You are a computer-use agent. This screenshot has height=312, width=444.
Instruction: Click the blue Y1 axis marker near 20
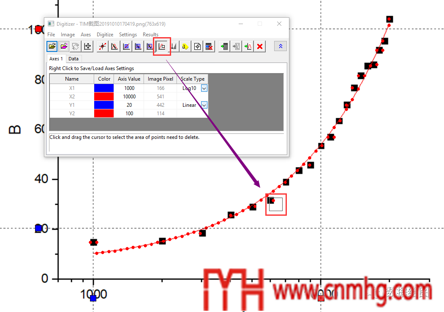tap(38, 228)
